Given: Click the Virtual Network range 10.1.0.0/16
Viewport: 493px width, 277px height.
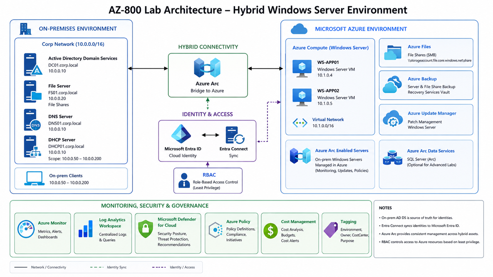Looking at the screenshot, I should pyautogui.click(x=323, y=126).
